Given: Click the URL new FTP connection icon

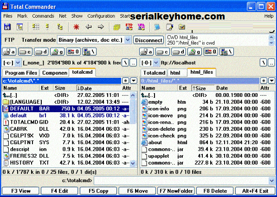Looking at the screenshot, I should click(x=142, y=27).
